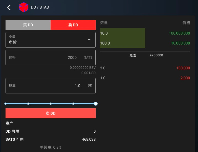Screen dimensions: 198x152
Task: Click the fourth stop on the amount slider
Action: point(73,104)
